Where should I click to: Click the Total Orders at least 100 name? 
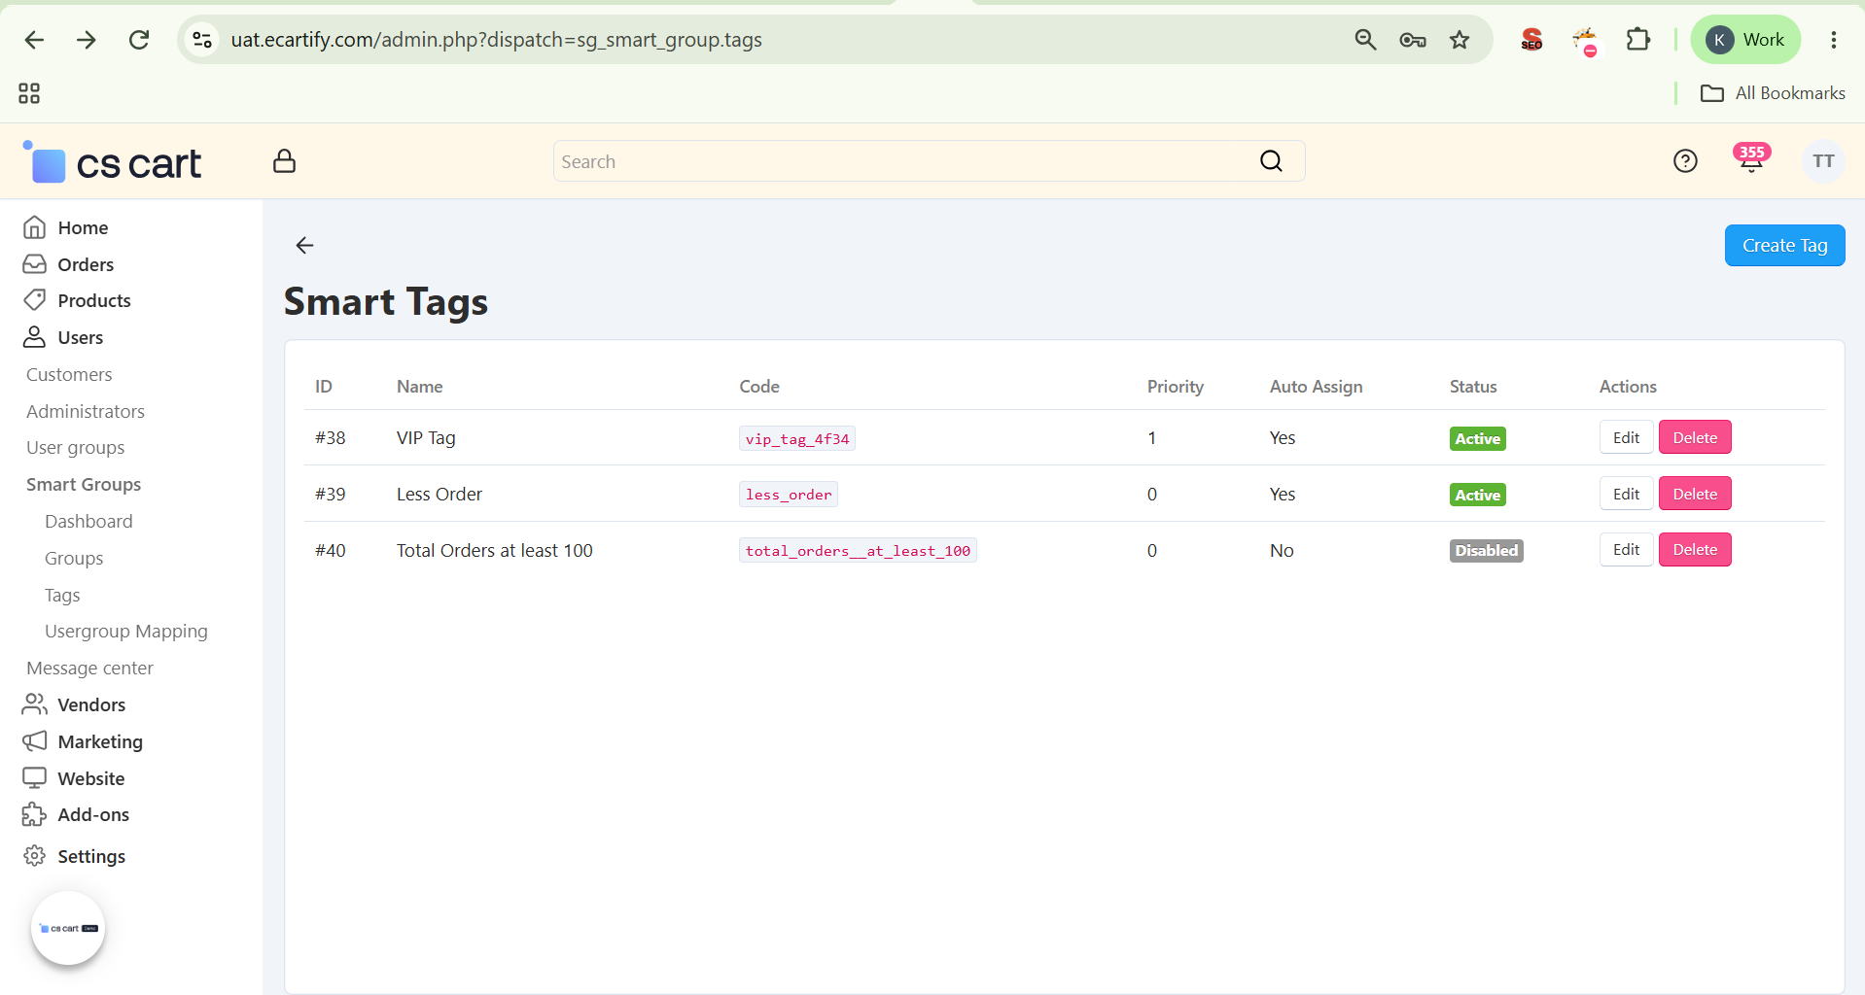(495, 550)
